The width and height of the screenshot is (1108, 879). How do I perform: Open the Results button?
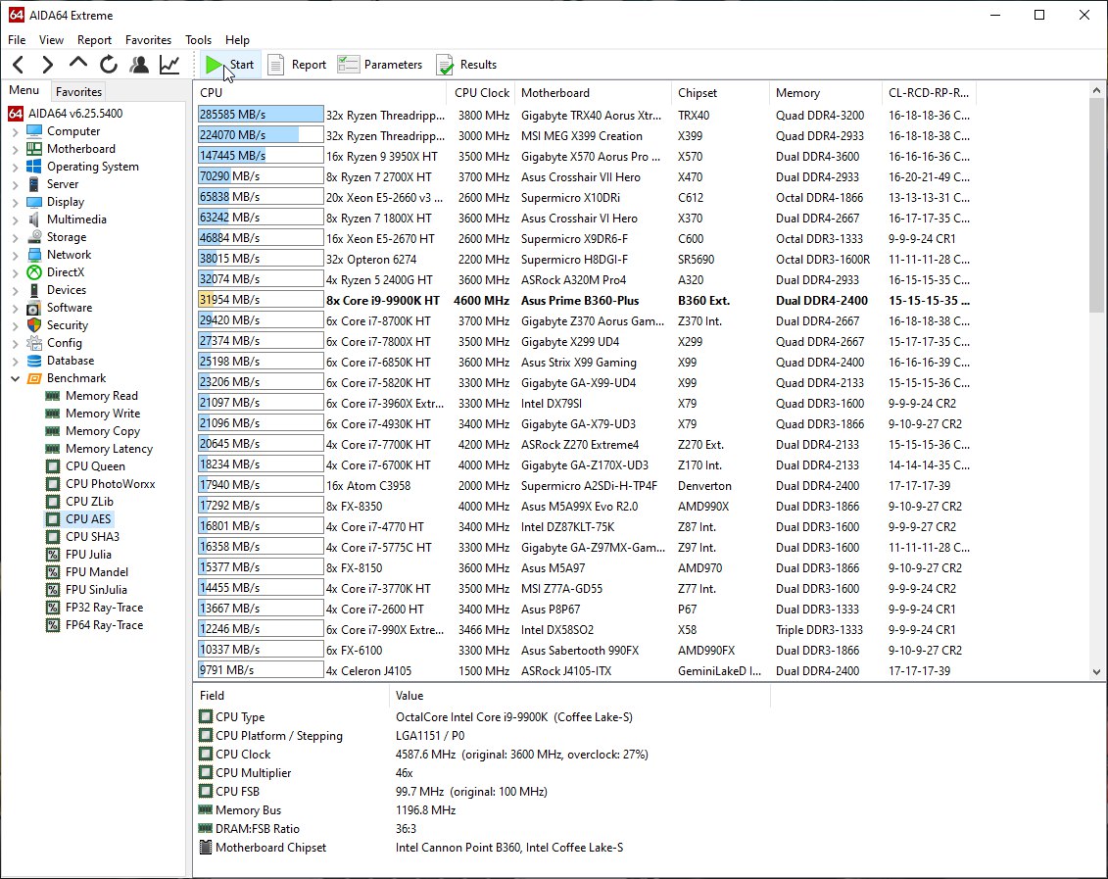pyautogui.click(x=466, y=65)
